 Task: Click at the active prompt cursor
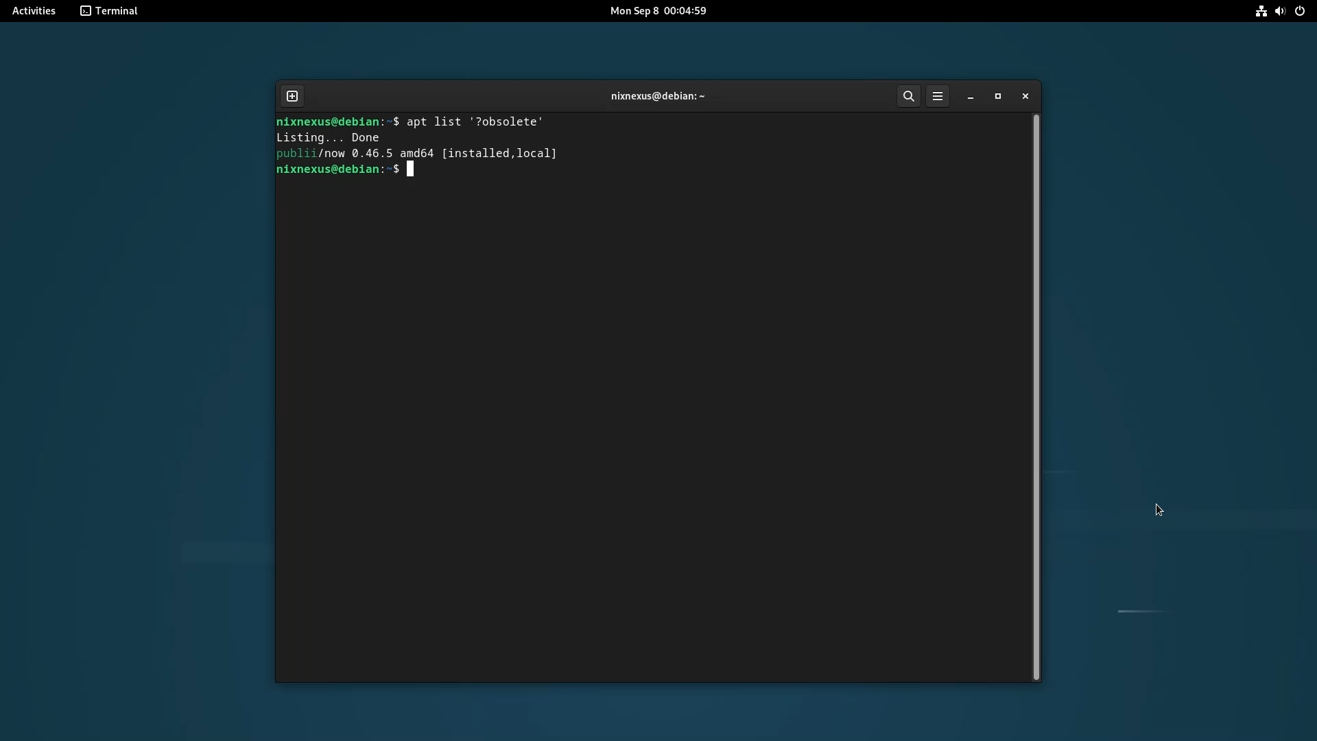[410, 169]
